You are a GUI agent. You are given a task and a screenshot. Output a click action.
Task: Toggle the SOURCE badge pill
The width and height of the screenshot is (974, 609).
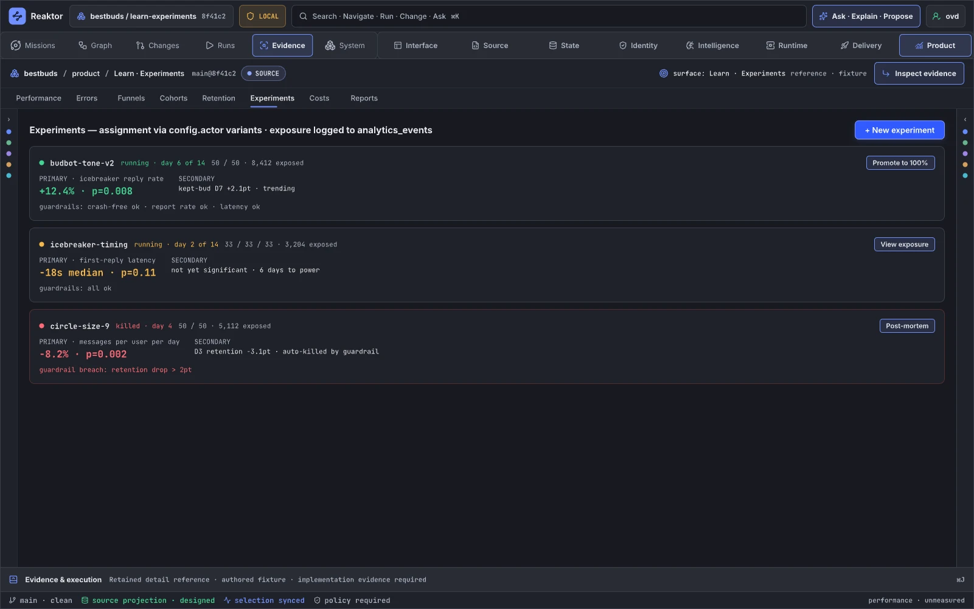(x=263, y=74)
